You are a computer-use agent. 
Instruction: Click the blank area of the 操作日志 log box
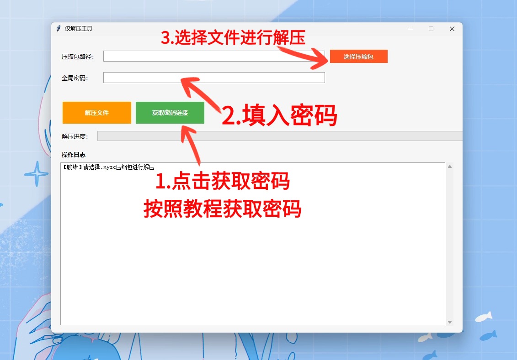(252, 256)
